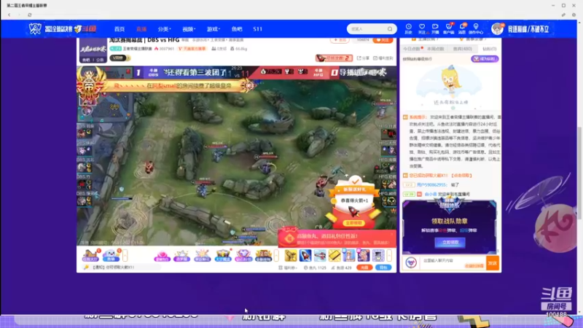Click the search input field in navbar
Image resolution: width=583 pixels, height=328 pixels.
click(367, 29)
